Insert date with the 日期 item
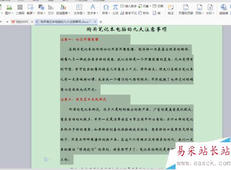 click(x=158, y=6)
